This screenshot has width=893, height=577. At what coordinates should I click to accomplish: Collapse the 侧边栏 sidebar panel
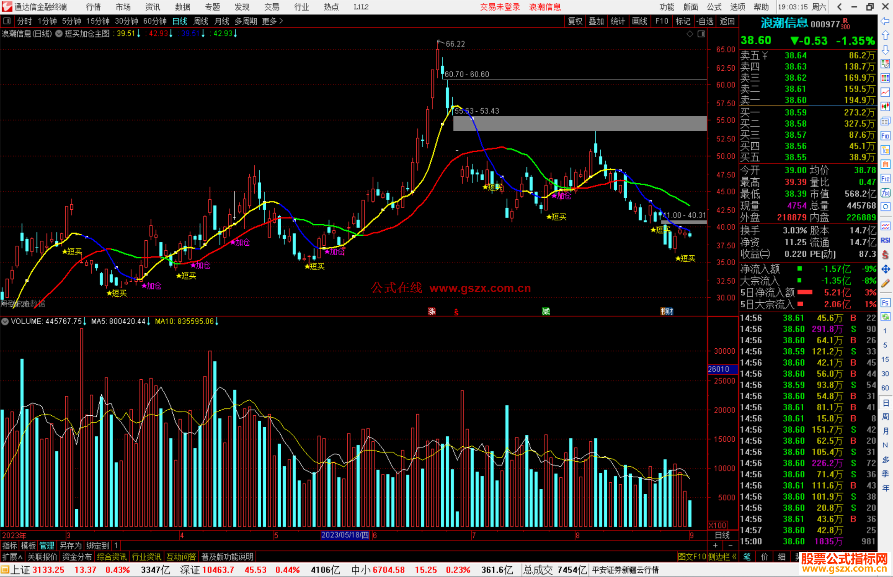[x=723, y=557]
